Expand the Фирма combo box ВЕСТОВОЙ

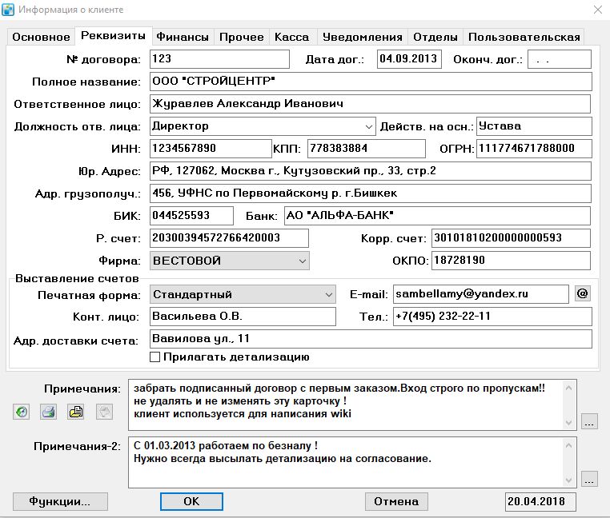tap(303, 261)
